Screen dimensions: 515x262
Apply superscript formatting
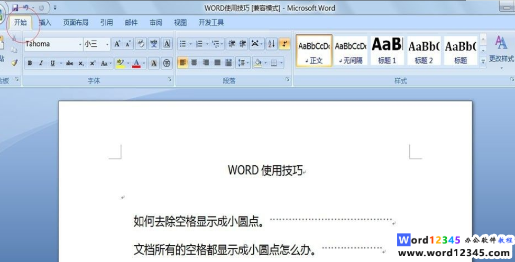click(93, 63)
